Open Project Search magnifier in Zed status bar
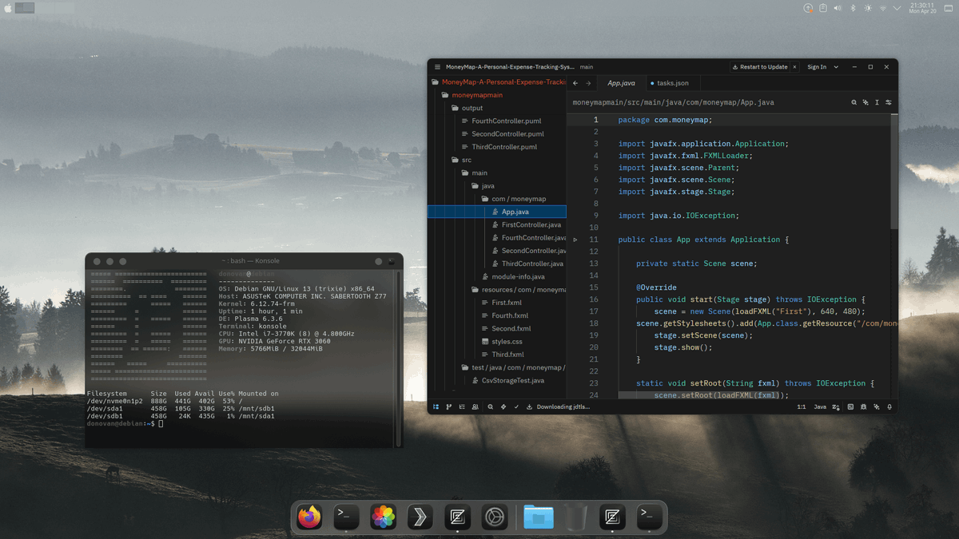The height and width of the screenshot is (539, 959). pos(491,406)
